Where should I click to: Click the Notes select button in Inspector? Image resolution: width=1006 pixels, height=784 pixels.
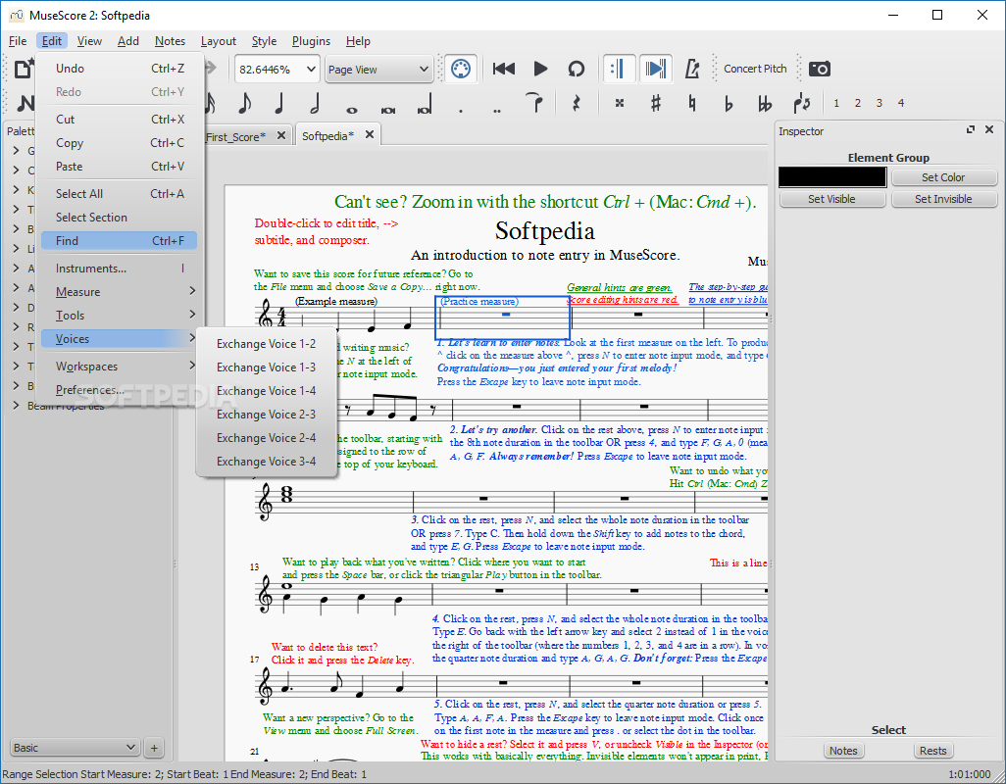(x=843, y=750)
